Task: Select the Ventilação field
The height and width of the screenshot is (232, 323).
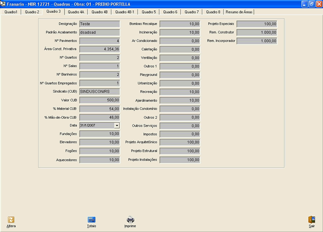Action: point(180,58)
